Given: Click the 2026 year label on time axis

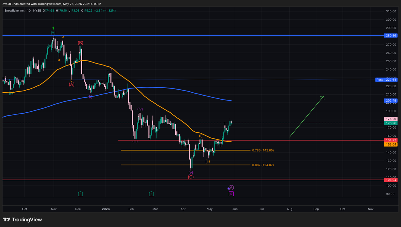Looking at the screenshot, I should point(106,209).
